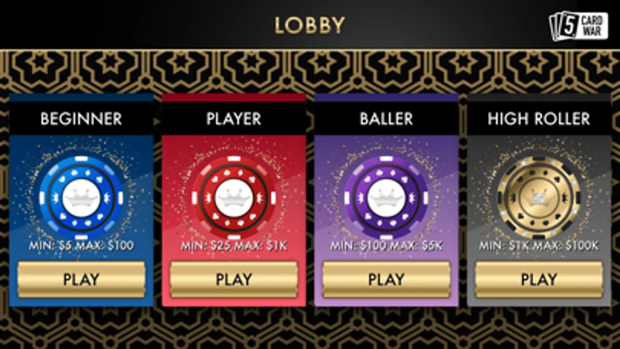
Task: Choose the Baller header label
Action: [x=386, y=119]
